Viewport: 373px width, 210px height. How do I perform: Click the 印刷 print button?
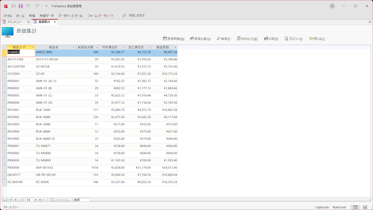(271, 39)
